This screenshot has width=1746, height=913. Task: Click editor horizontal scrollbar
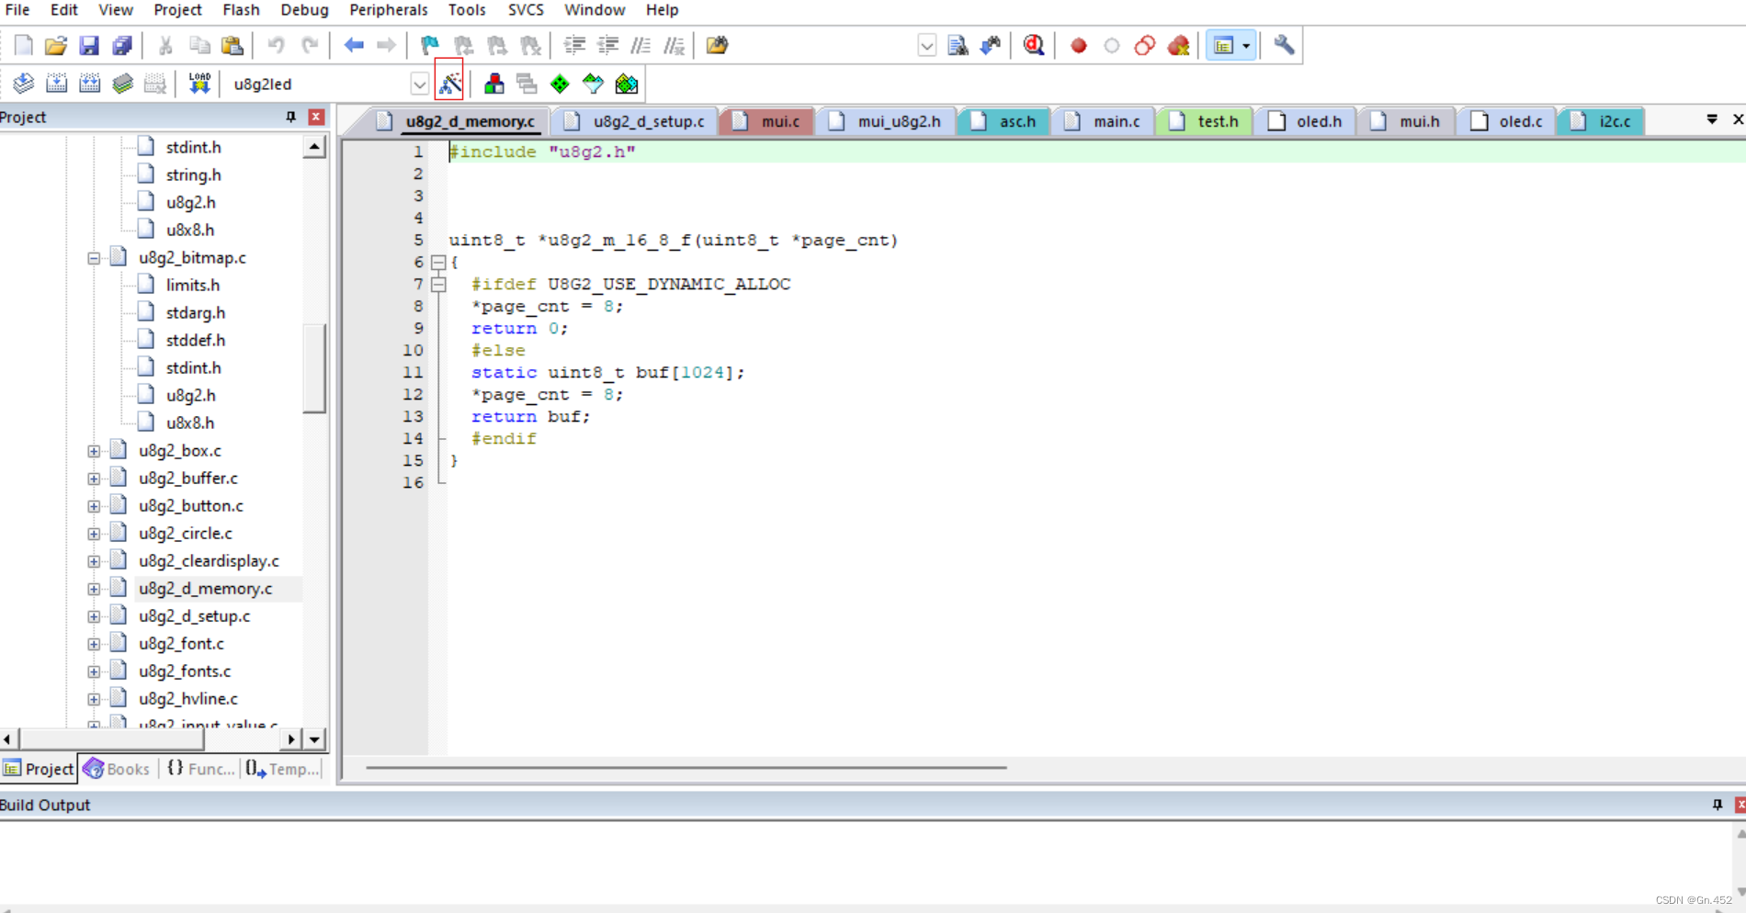(x=686, y=767)
